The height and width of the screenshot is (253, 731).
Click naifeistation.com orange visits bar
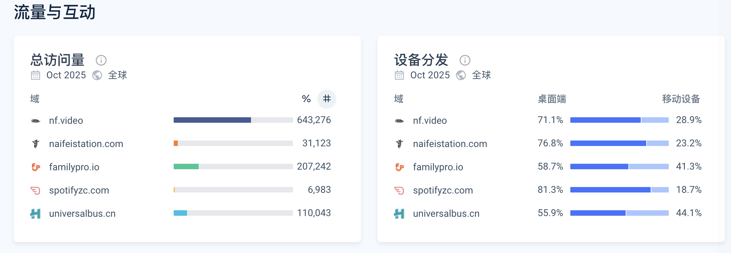pyautogui.click(x=176, y=143)
